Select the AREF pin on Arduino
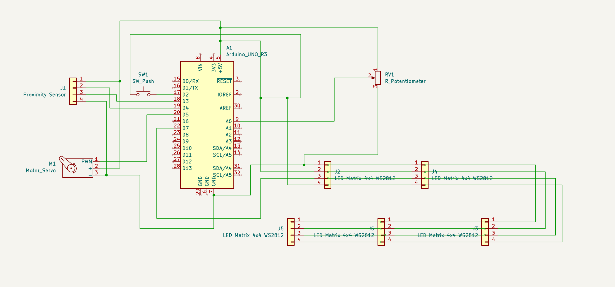Image resolution: width=615 pixels, height=287 pixels. tap(237, 108)
